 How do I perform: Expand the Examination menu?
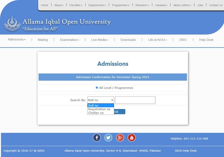pos(69,40)
